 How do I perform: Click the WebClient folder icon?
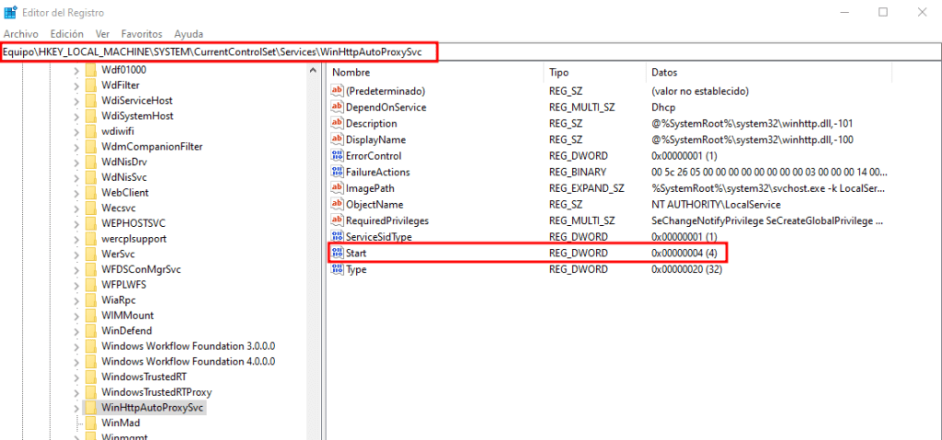(x=90, y=193)
